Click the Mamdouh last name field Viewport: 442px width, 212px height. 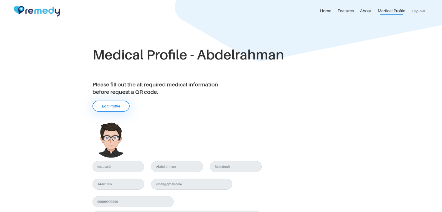pyautogui.click(x=236, y=167)
